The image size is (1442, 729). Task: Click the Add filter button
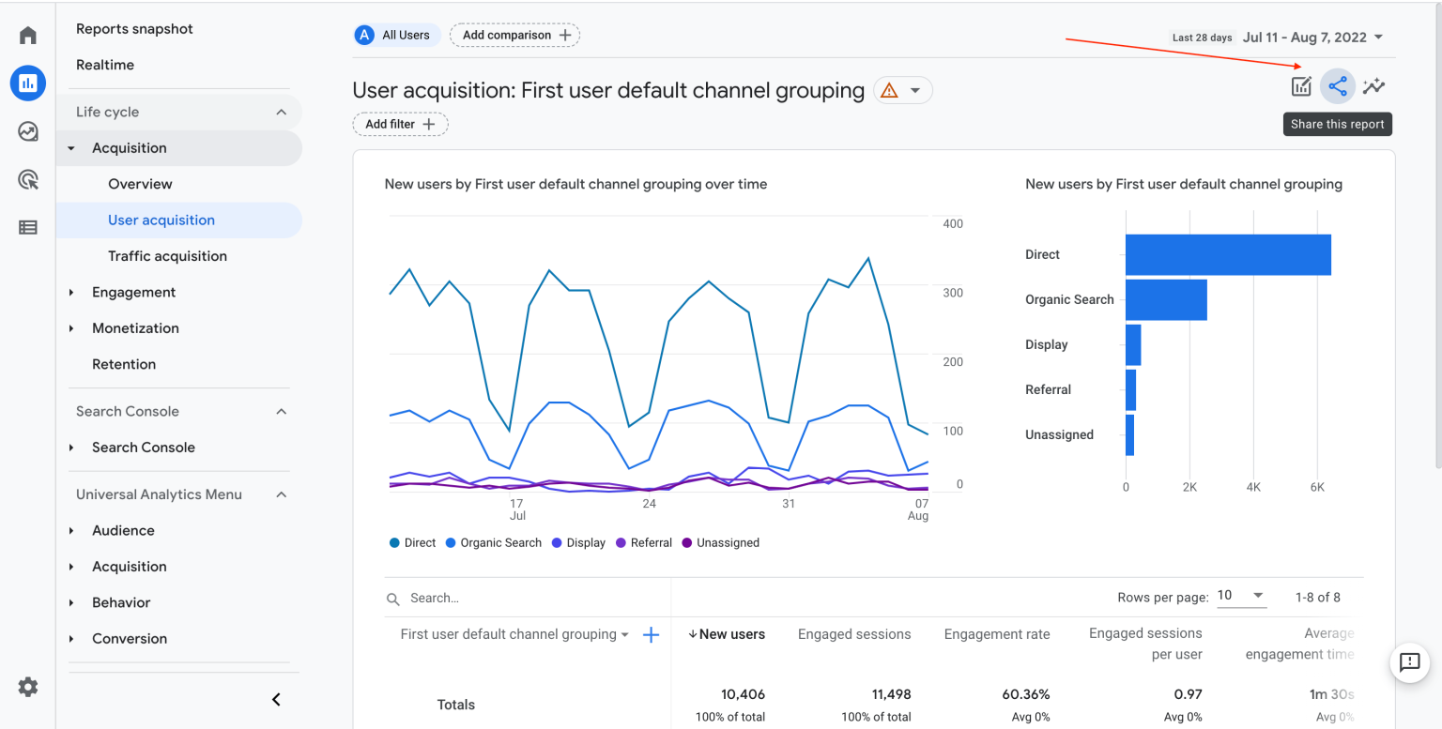(x=400, y=124)
